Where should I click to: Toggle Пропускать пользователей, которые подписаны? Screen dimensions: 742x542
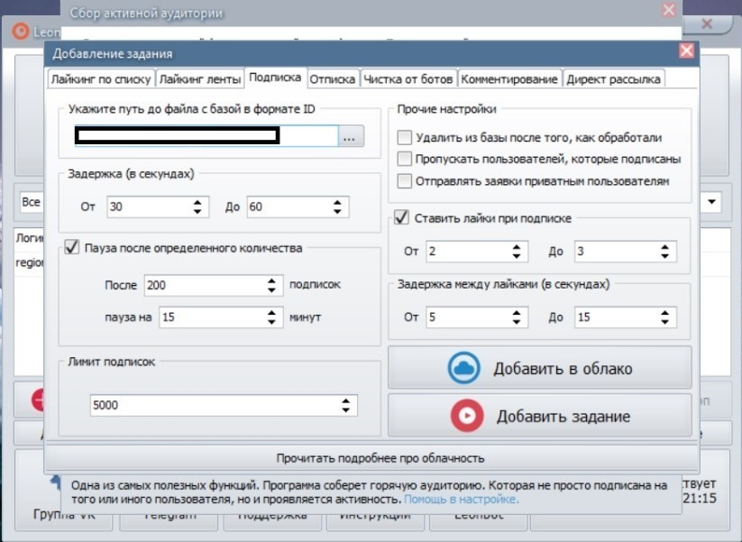click(x=405, y=159)
